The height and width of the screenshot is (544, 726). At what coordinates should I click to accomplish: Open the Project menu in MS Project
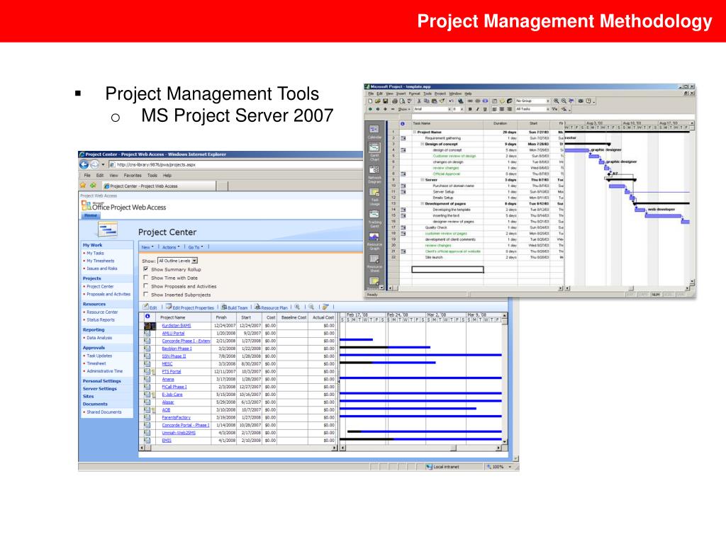[440, 93]
